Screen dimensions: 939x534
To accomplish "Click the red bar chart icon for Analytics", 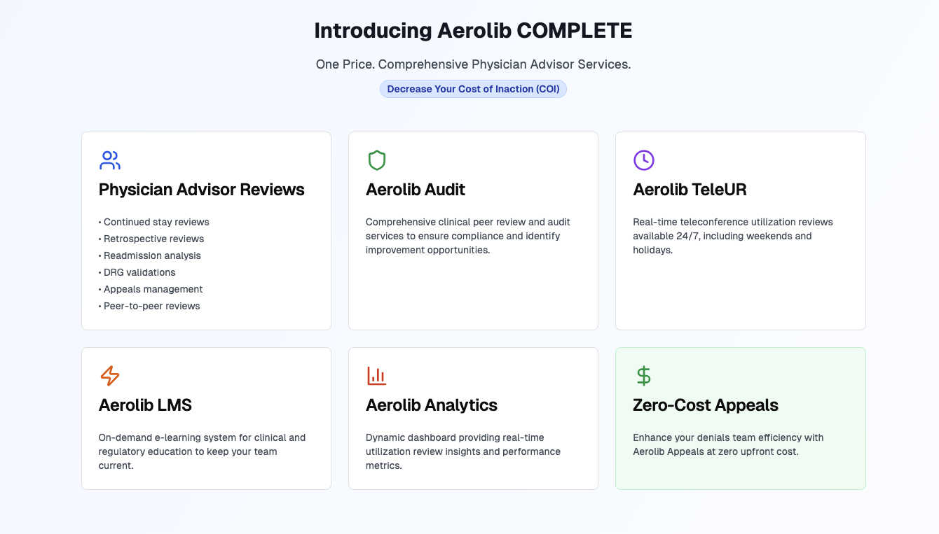I will pos(377,376).
